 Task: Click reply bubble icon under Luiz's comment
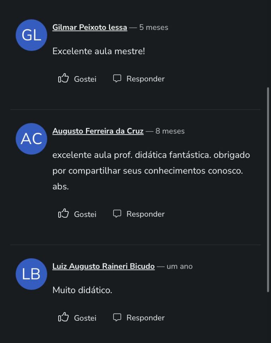117,317
